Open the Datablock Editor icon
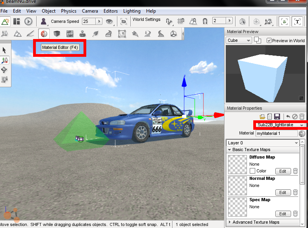This screenshot has width=308, height=228. [x=70, y=34]
